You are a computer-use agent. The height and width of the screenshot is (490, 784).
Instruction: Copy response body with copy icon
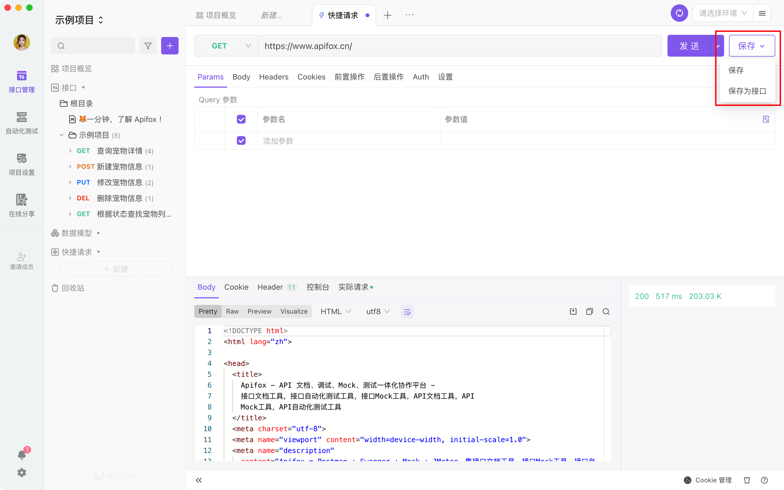589,311
